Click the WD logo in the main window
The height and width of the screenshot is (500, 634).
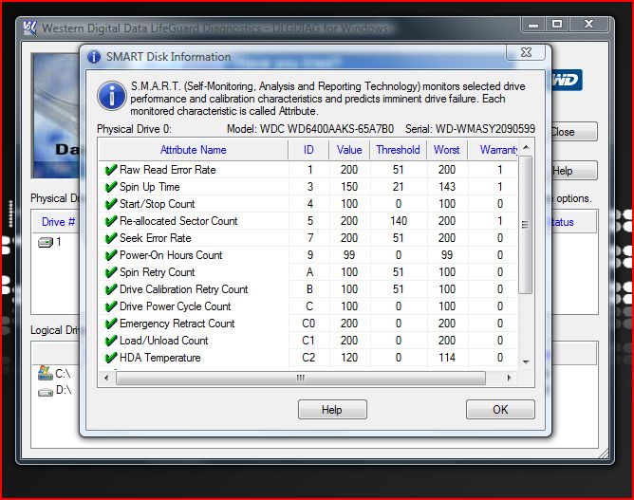[567, 80]
